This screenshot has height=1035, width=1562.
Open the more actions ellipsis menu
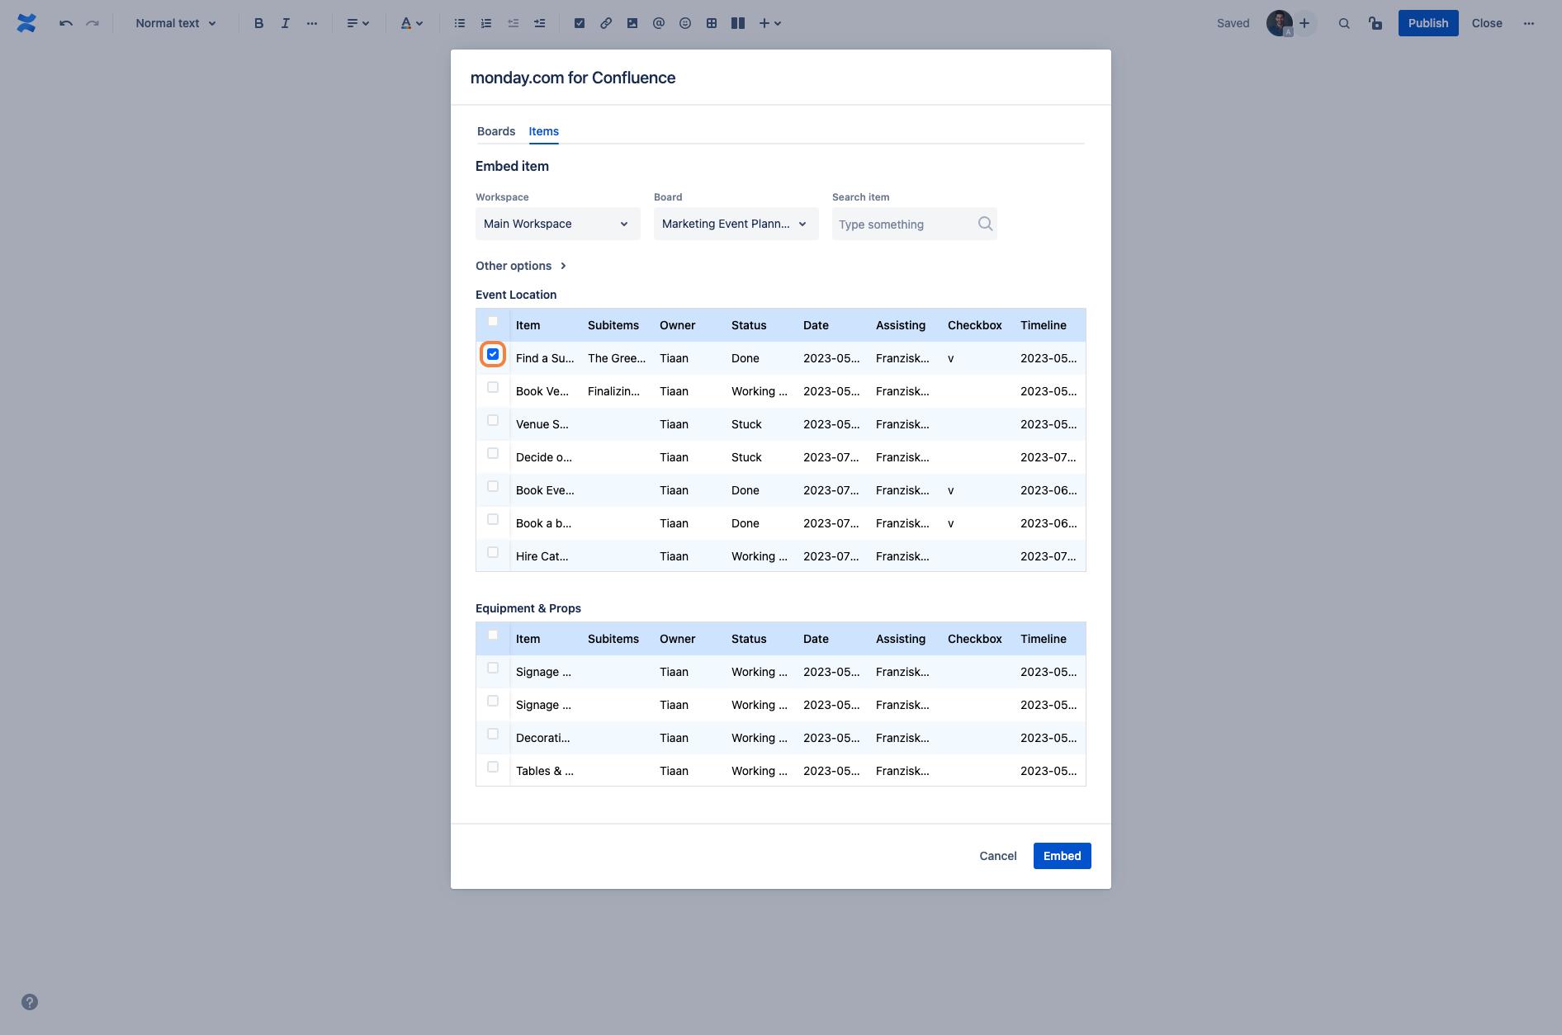click(x=1529, y=23)
